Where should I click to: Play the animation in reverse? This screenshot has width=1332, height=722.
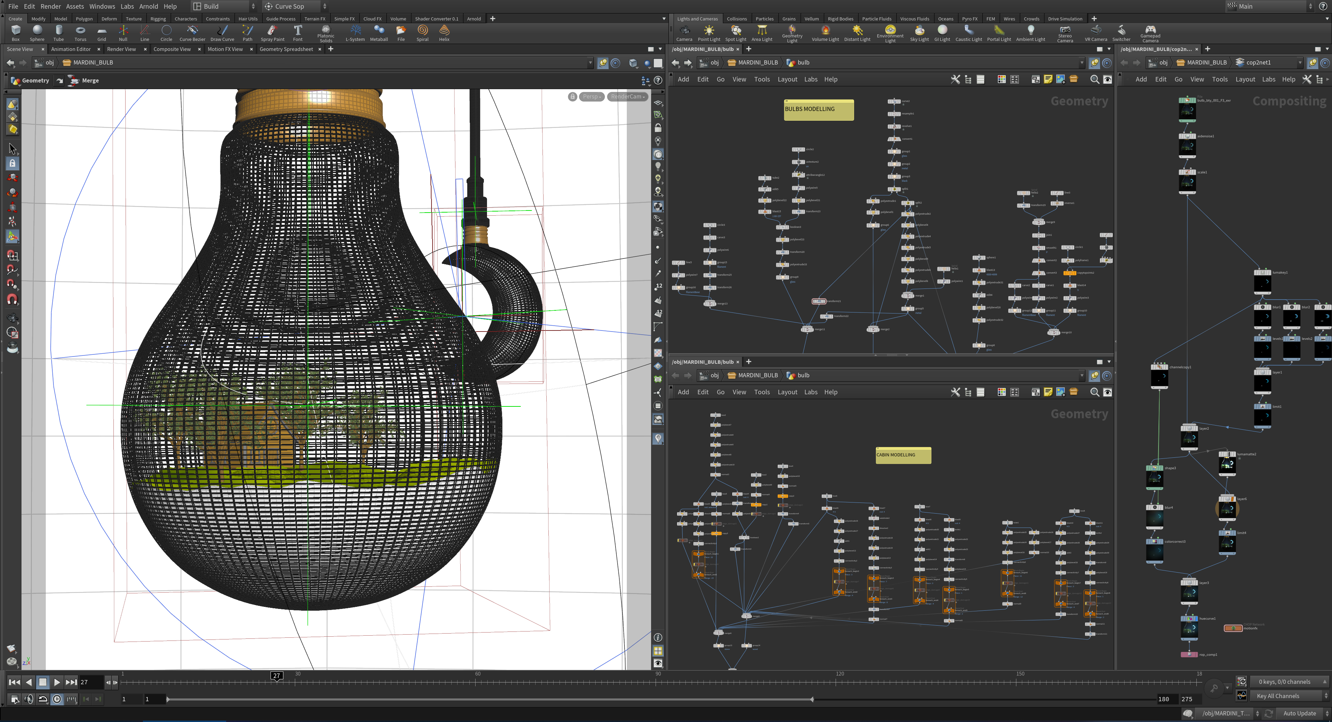[x=29, y=682]
